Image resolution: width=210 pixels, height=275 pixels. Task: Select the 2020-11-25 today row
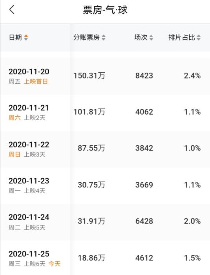click(x=105, y=258)
